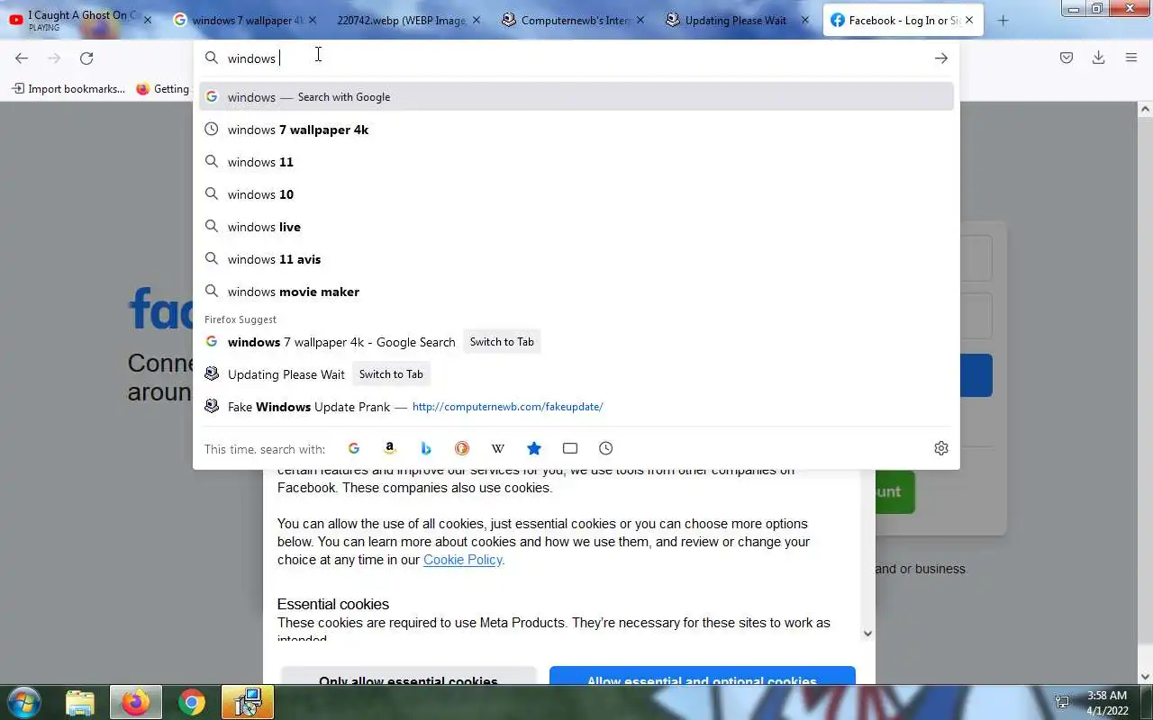Select 'windows 7 wallpaper 4k' history suggestion
Screen dimensions: 1153x720
pyautogui.click(x=576, y=130)
